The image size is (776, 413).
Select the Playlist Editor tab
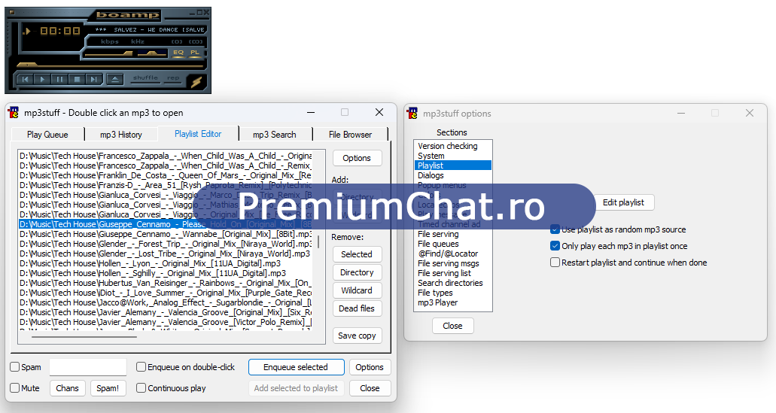click(198, 134)
